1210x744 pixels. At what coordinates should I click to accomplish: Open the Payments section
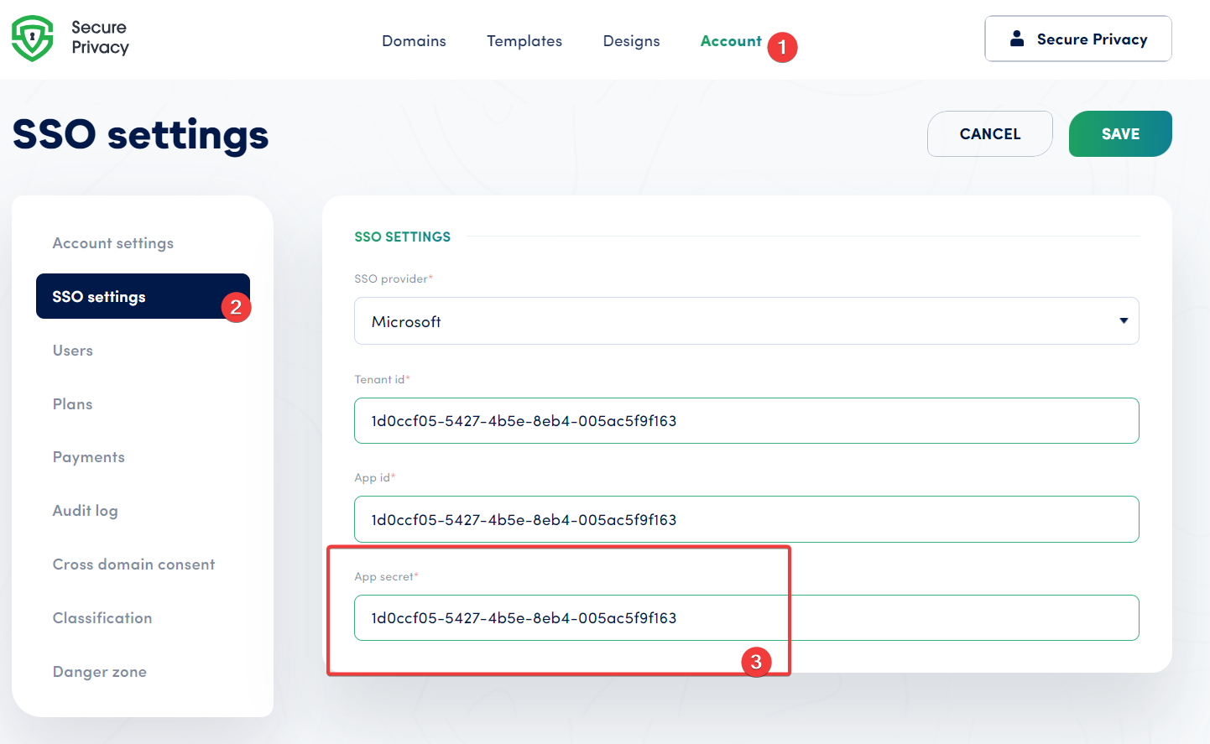[88, 456]
